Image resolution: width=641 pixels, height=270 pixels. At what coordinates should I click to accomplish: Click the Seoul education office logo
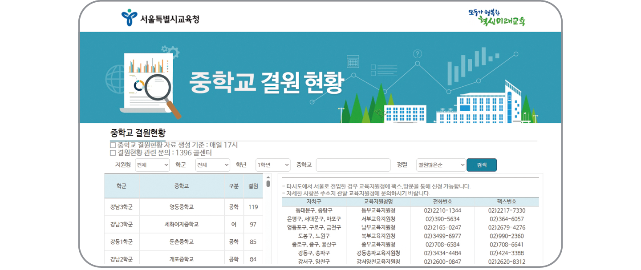tap(160, 18)
